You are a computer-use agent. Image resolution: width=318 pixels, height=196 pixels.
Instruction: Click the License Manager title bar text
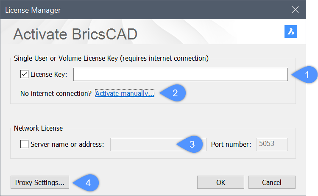point(33,9)
